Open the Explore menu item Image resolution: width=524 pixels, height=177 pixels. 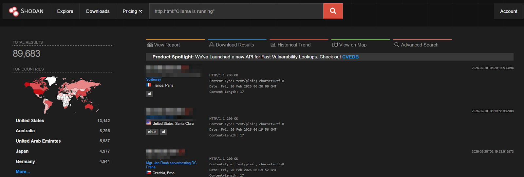pos(65,11)
